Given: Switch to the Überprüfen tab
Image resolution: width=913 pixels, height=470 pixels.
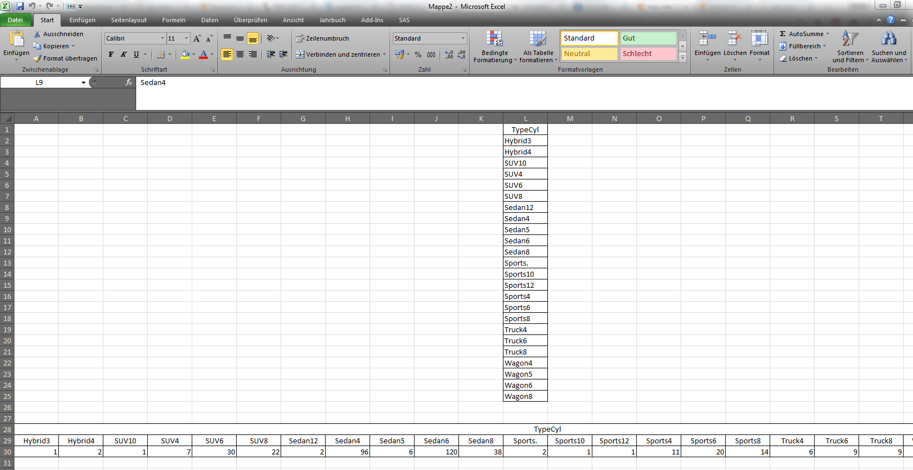Looking at the screenshot, I should pos(251,20).
